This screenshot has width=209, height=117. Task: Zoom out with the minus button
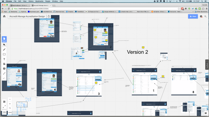pyautogui.click(x=10, y=99)
